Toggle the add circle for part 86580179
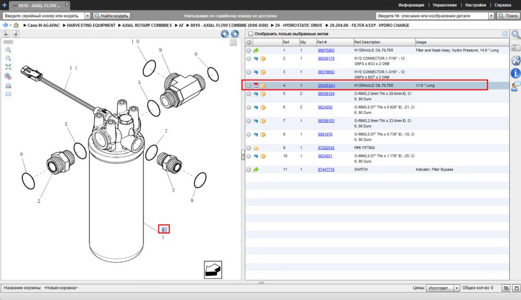521x300 pixels. (x=249, y=59)
